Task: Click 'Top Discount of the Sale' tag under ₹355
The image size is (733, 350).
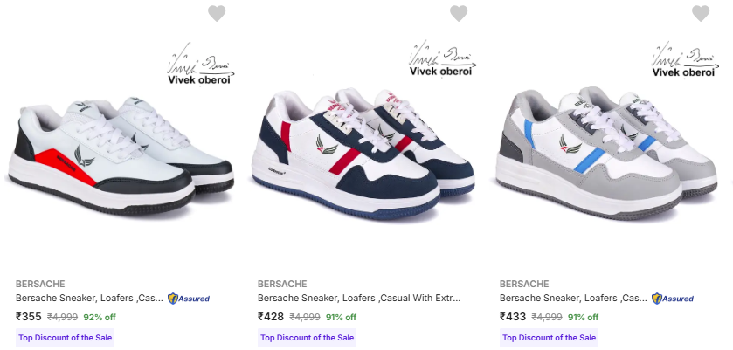Action: click(65, 338)
